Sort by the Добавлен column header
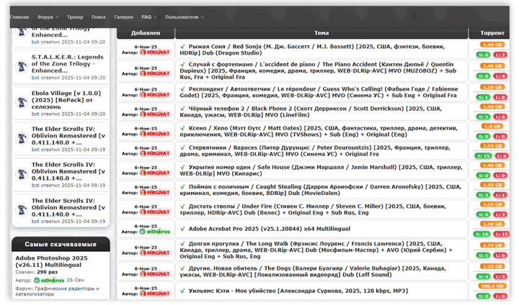Screen dimensions: 519x305 (146, 33)
